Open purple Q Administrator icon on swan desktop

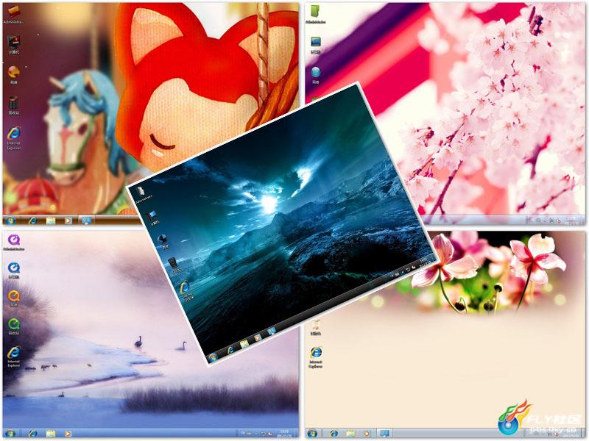tap(14, 243)
